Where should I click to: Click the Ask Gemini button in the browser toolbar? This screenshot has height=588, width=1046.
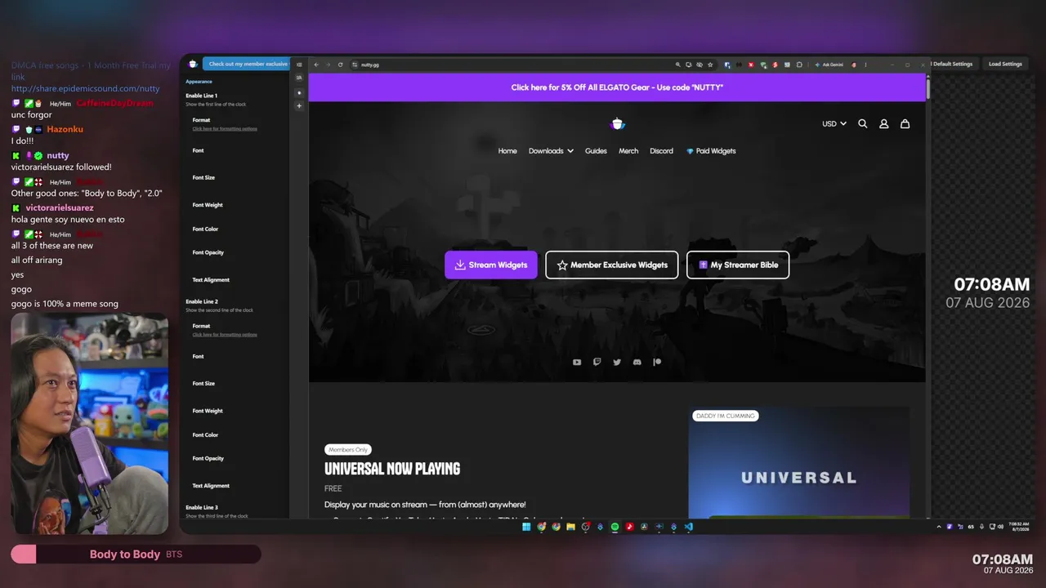click(x=828, y=65)
